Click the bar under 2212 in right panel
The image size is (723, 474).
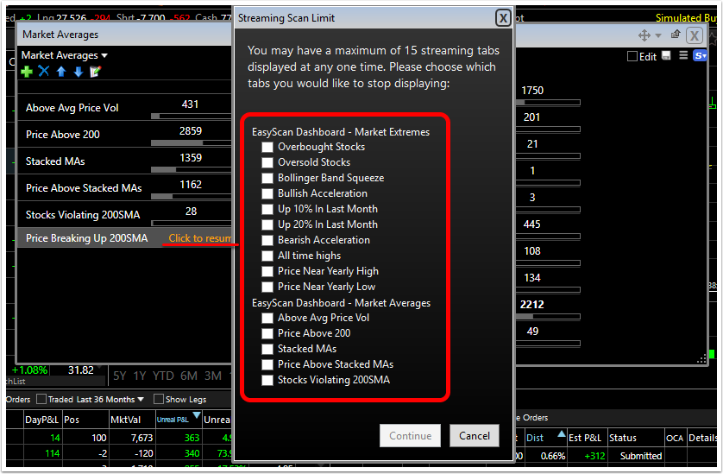[548, 317]
